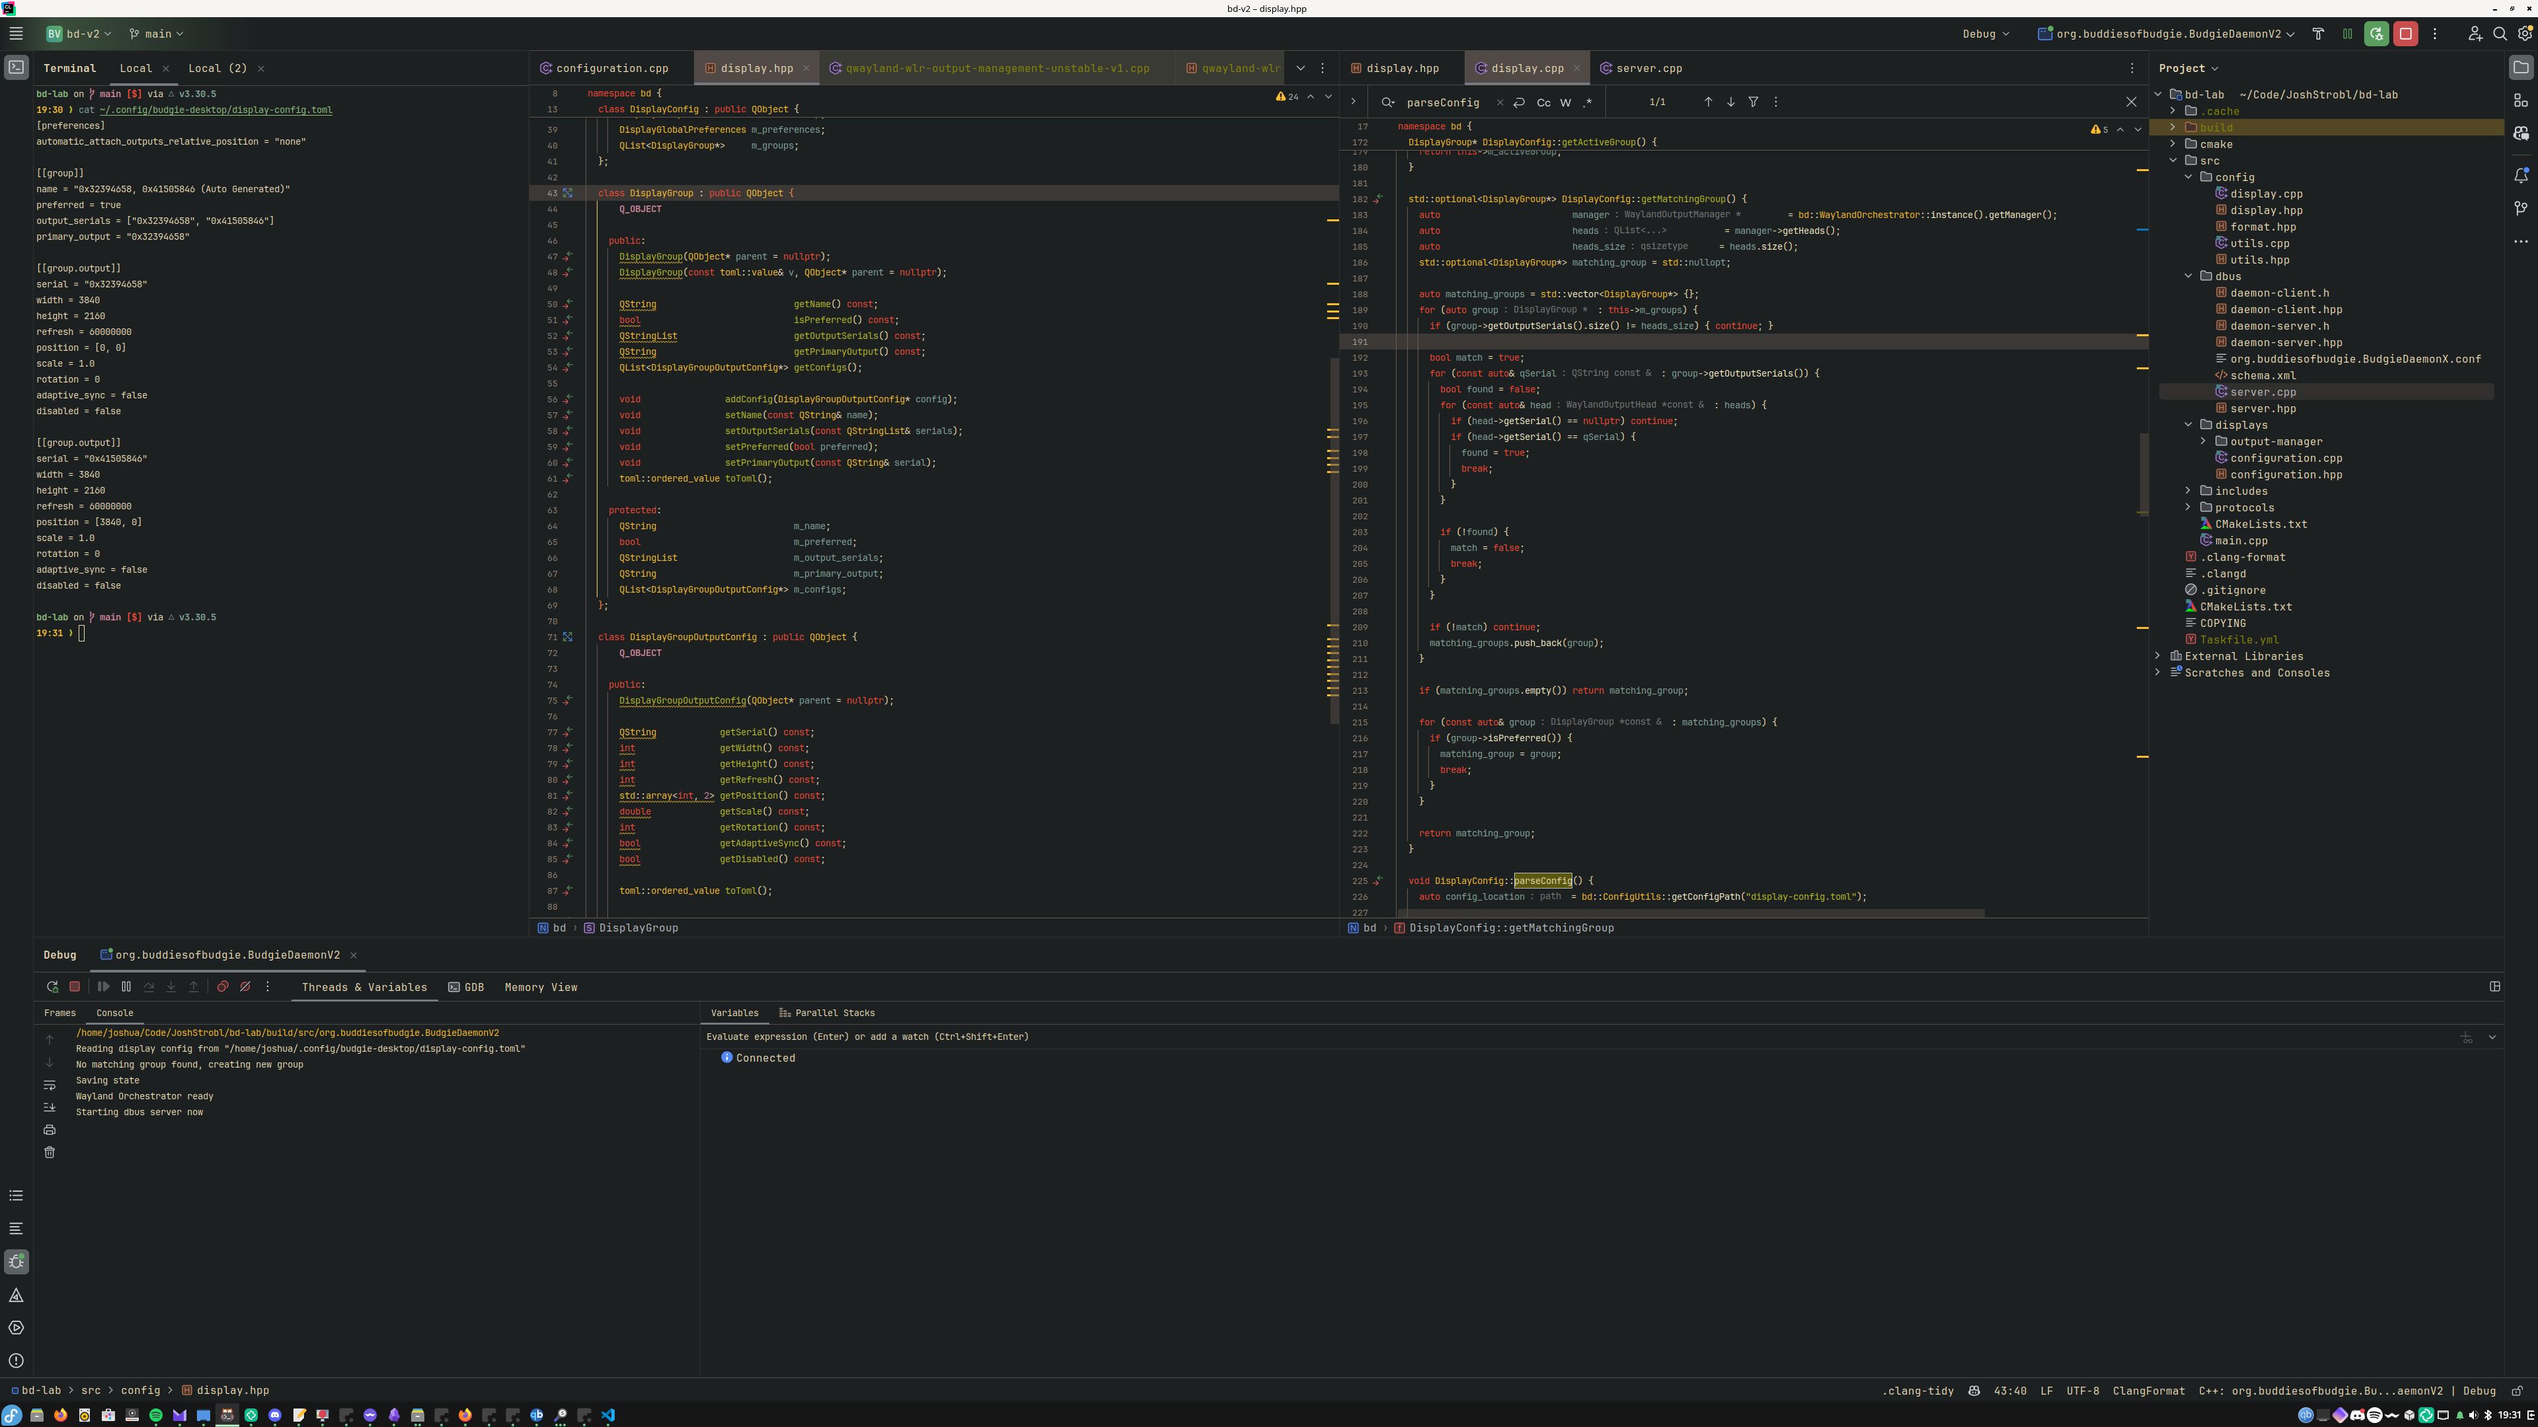Click the Connected status indicator icon

727,1058
